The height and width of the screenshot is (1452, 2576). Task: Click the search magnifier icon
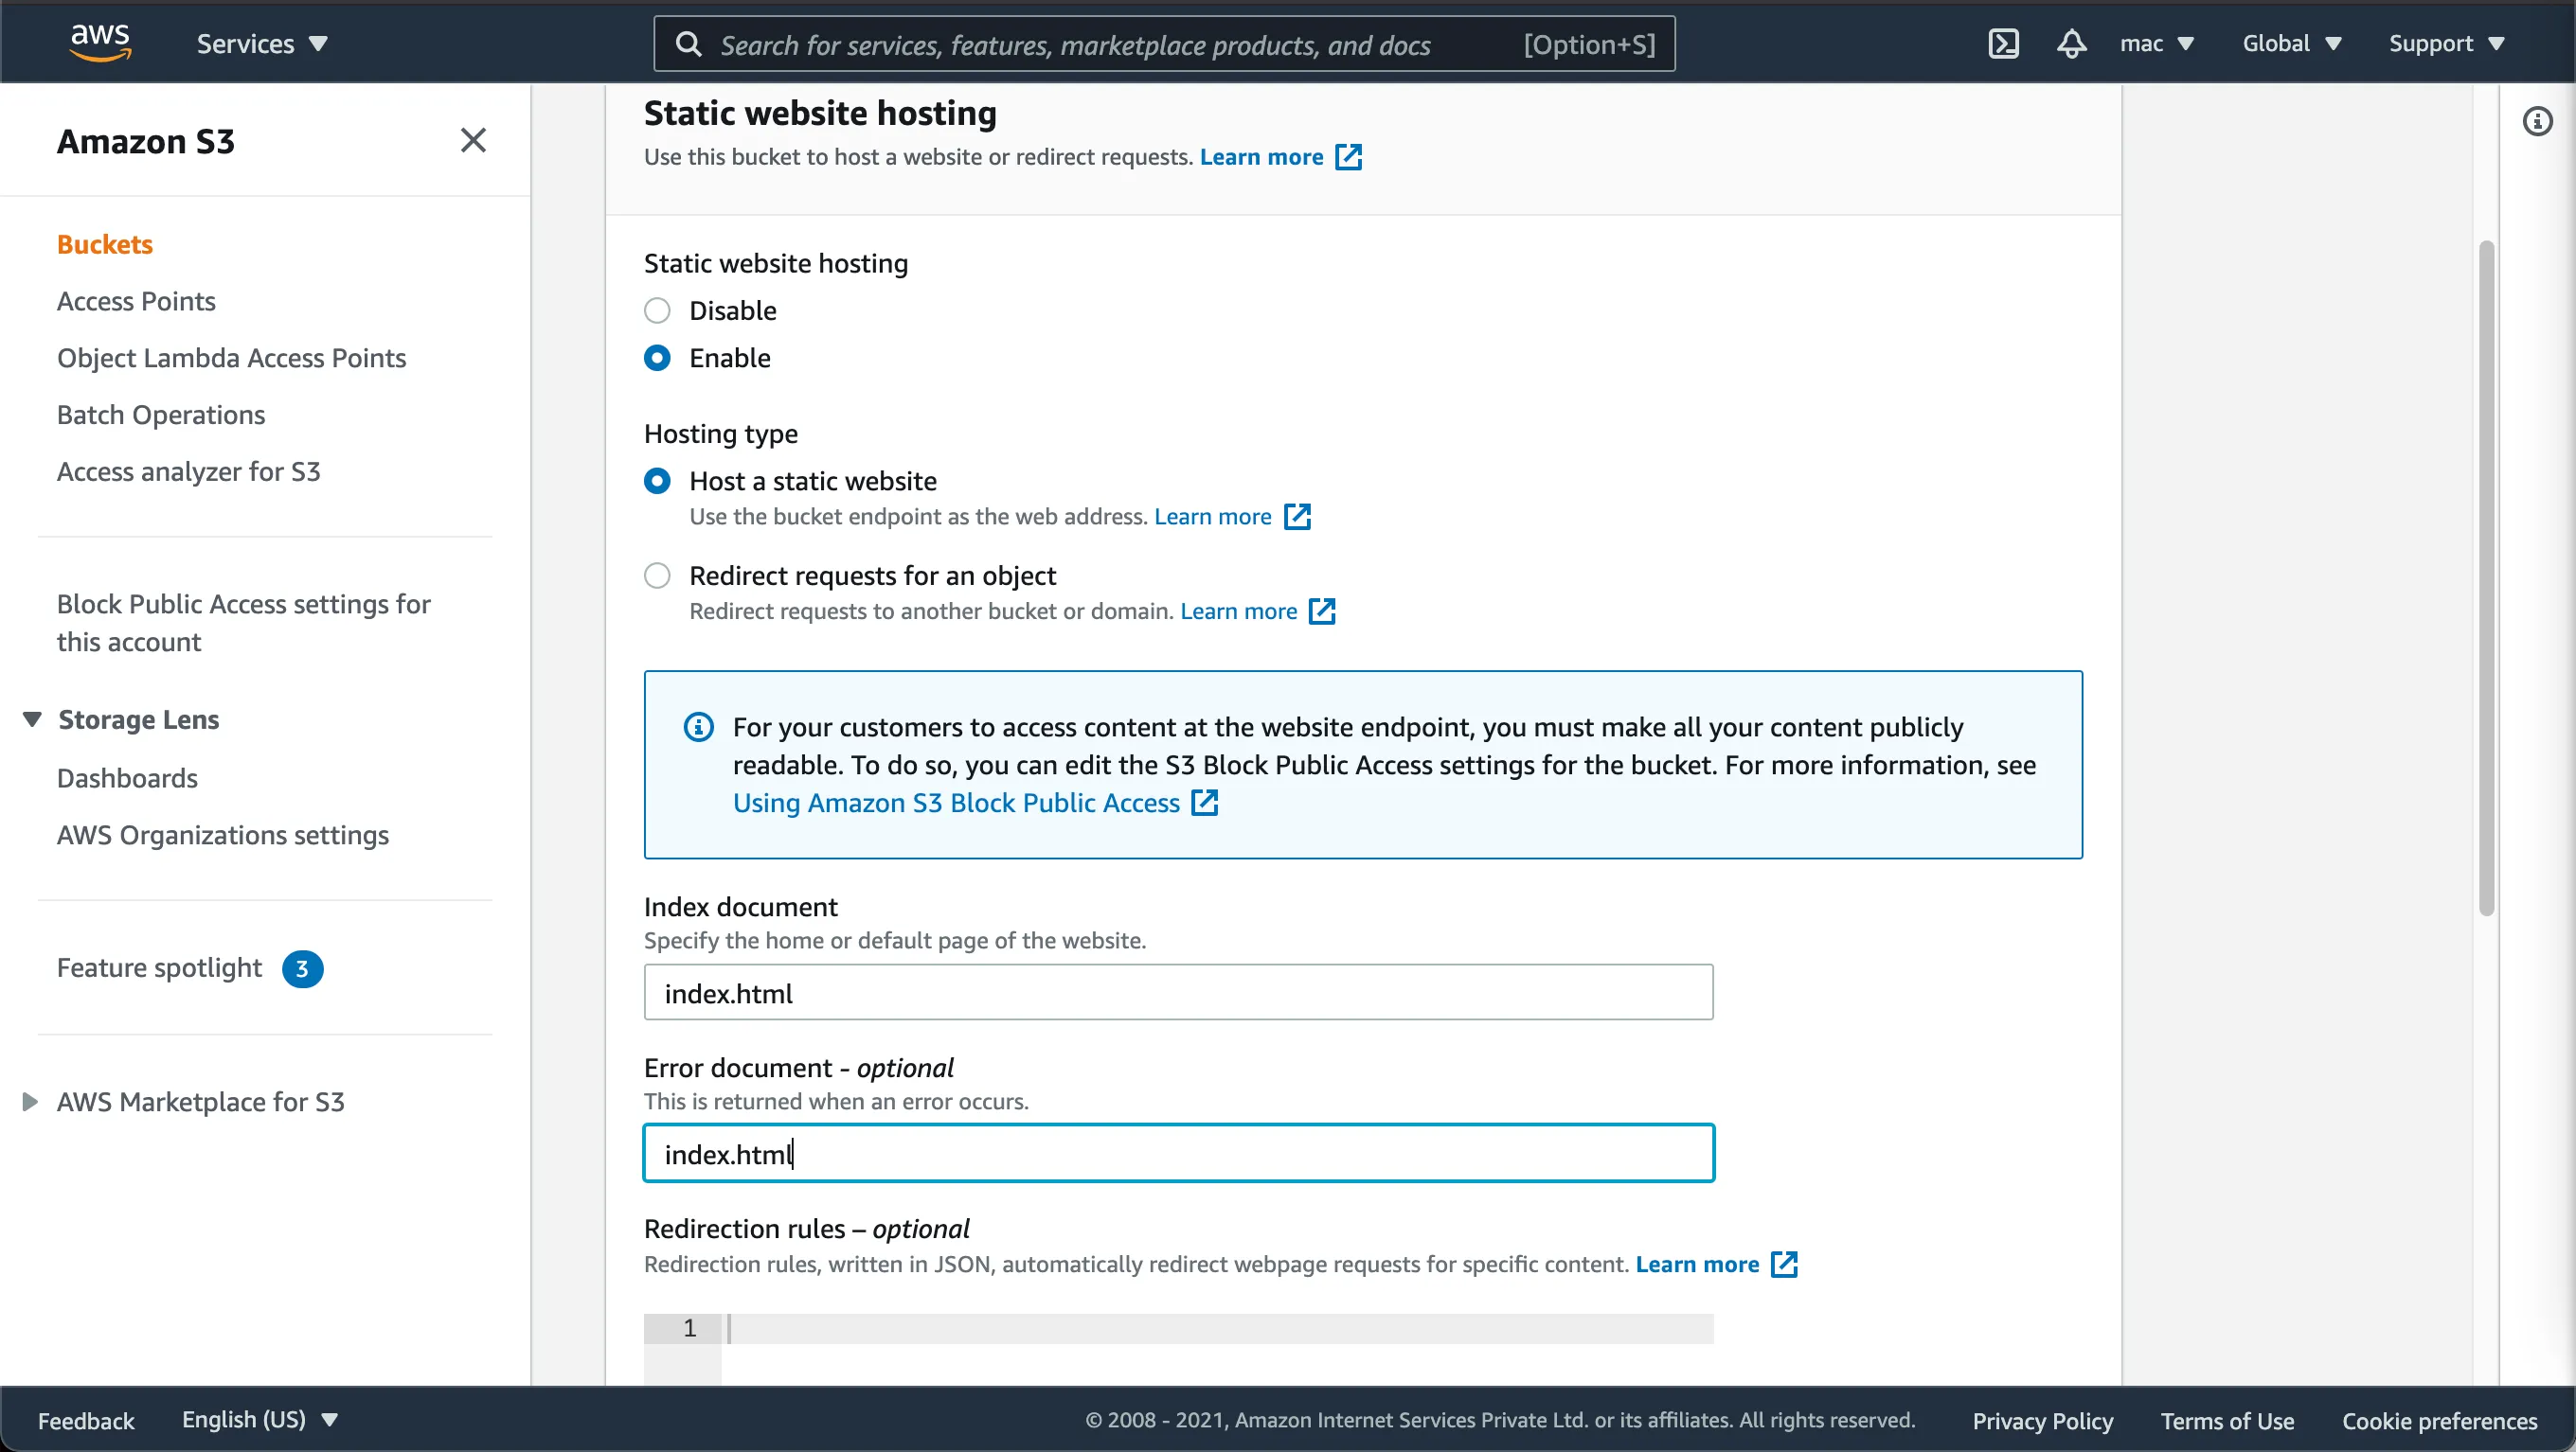point(688,44)
